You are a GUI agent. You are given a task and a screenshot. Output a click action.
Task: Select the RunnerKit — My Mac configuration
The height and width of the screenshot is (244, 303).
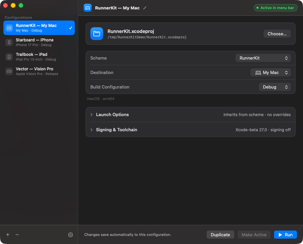coord(39,28)
